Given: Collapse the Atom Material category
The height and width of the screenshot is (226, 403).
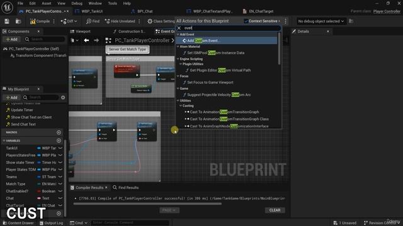Looking at the screenshot, I should coord(178,46).
